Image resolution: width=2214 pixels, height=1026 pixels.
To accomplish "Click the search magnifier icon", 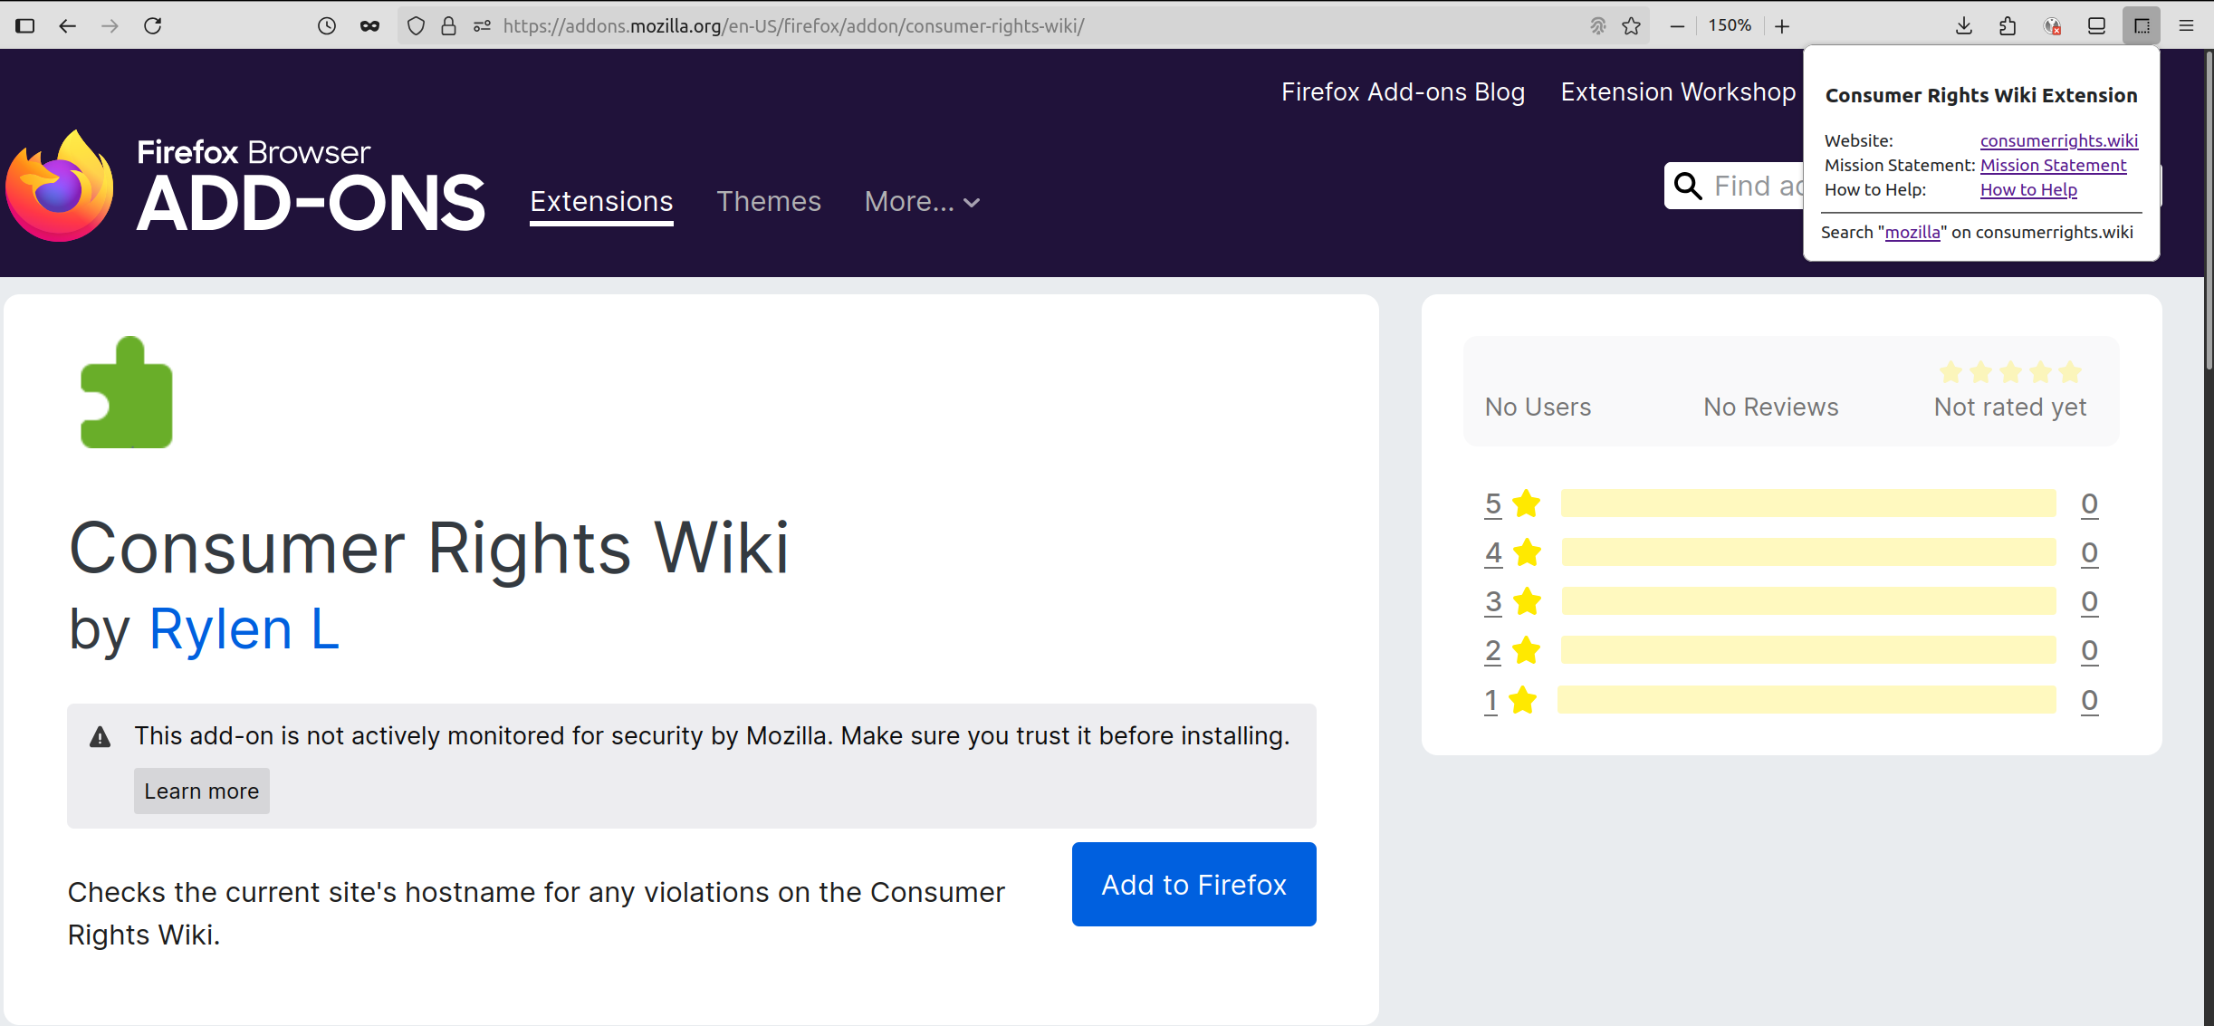I will (1688, 186).
